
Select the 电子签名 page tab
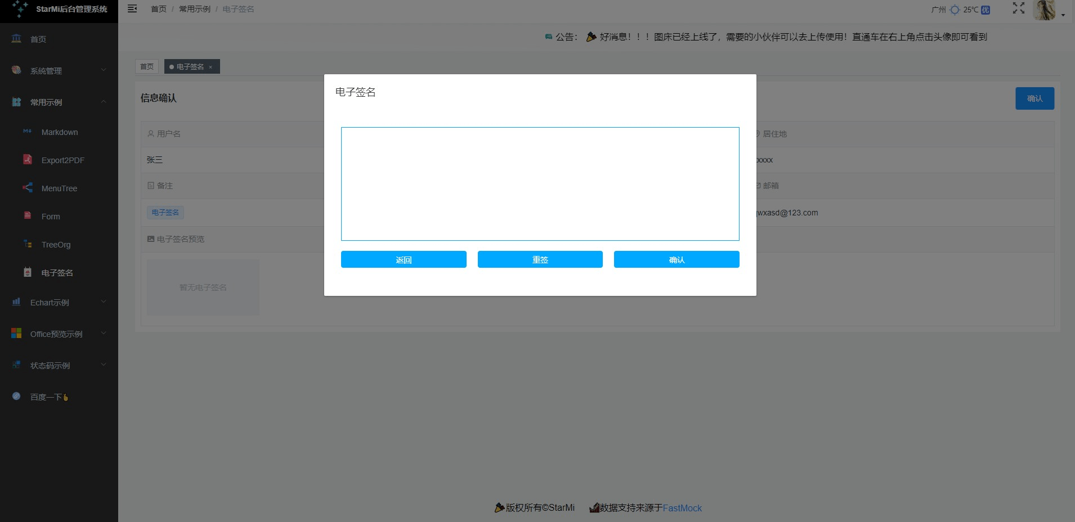click(x=192, y=66)
